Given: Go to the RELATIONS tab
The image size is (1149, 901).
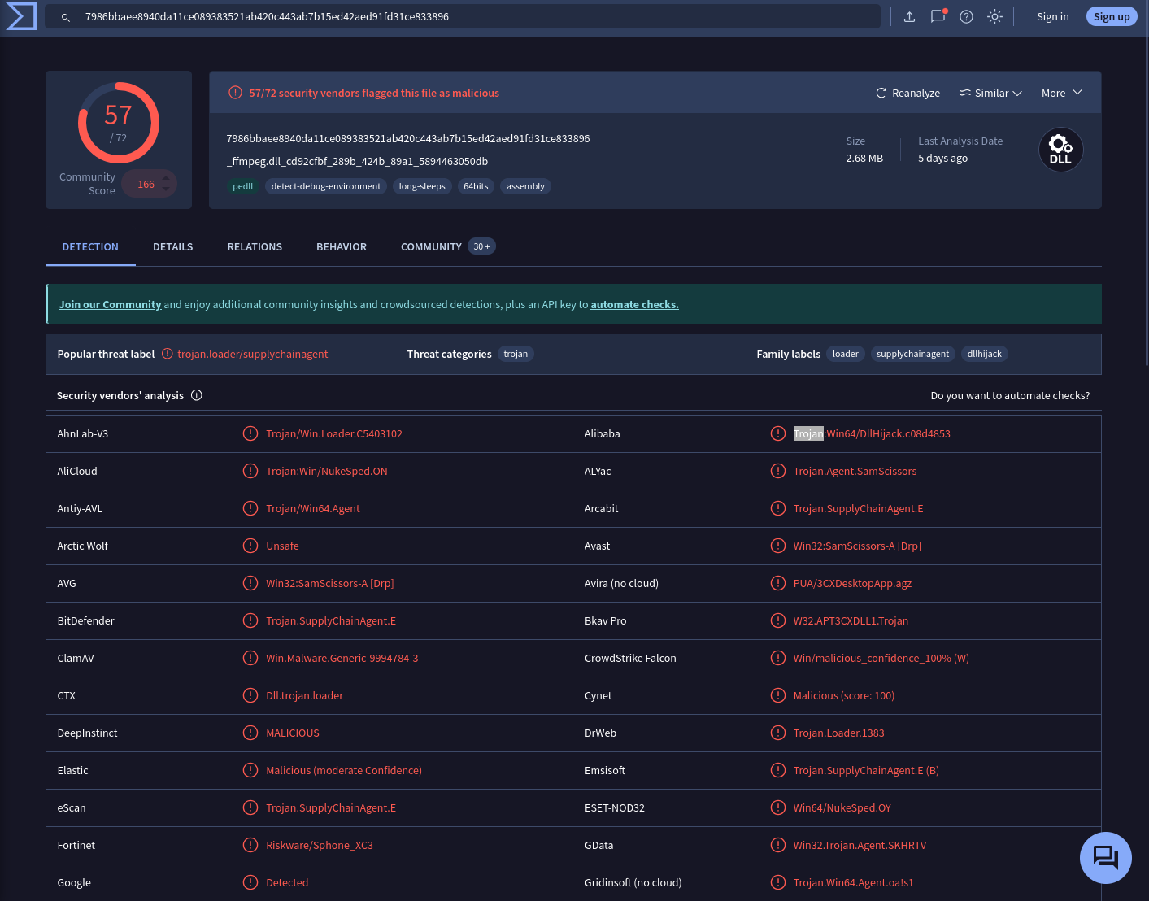Looking at the screenshot, I should tap(255, 246).
